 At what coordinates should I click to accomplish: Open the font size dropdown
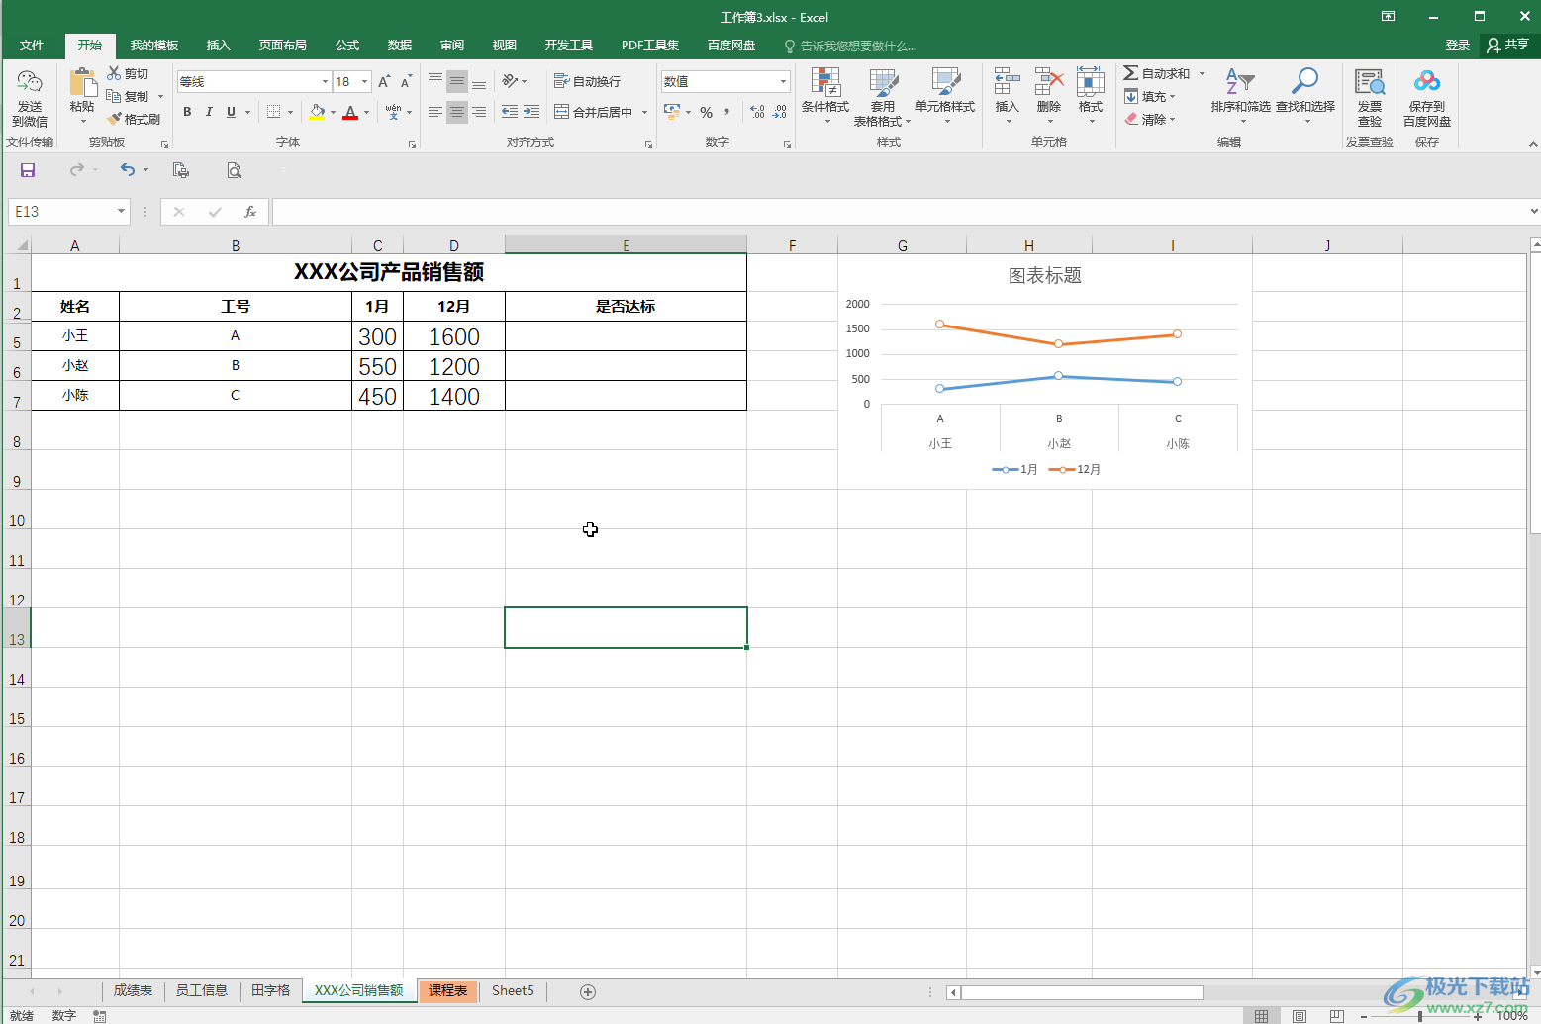click(x=365, y=81)
